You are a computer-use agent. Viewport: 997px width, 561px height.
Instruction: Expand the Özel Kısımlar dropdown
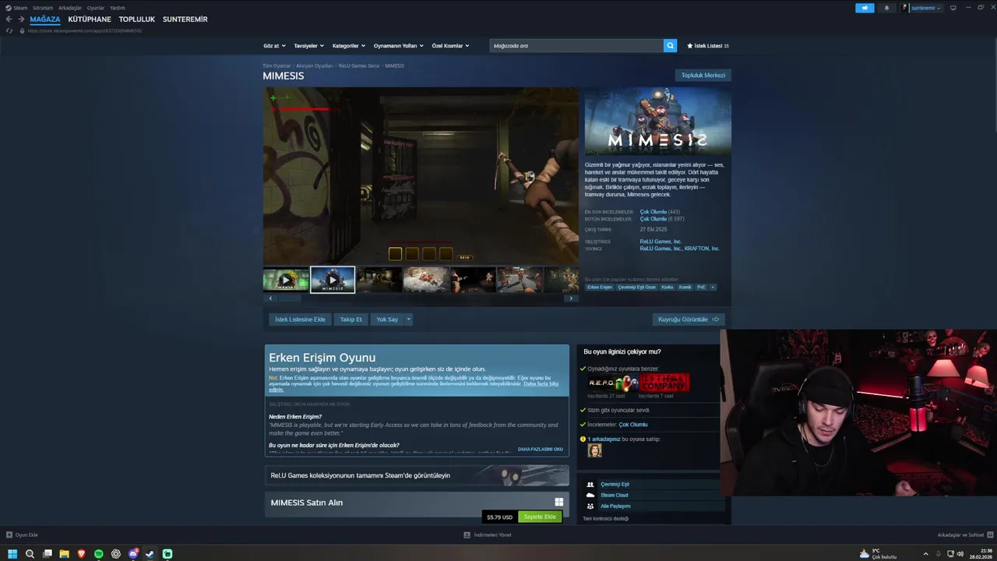(x=450, y=46)
